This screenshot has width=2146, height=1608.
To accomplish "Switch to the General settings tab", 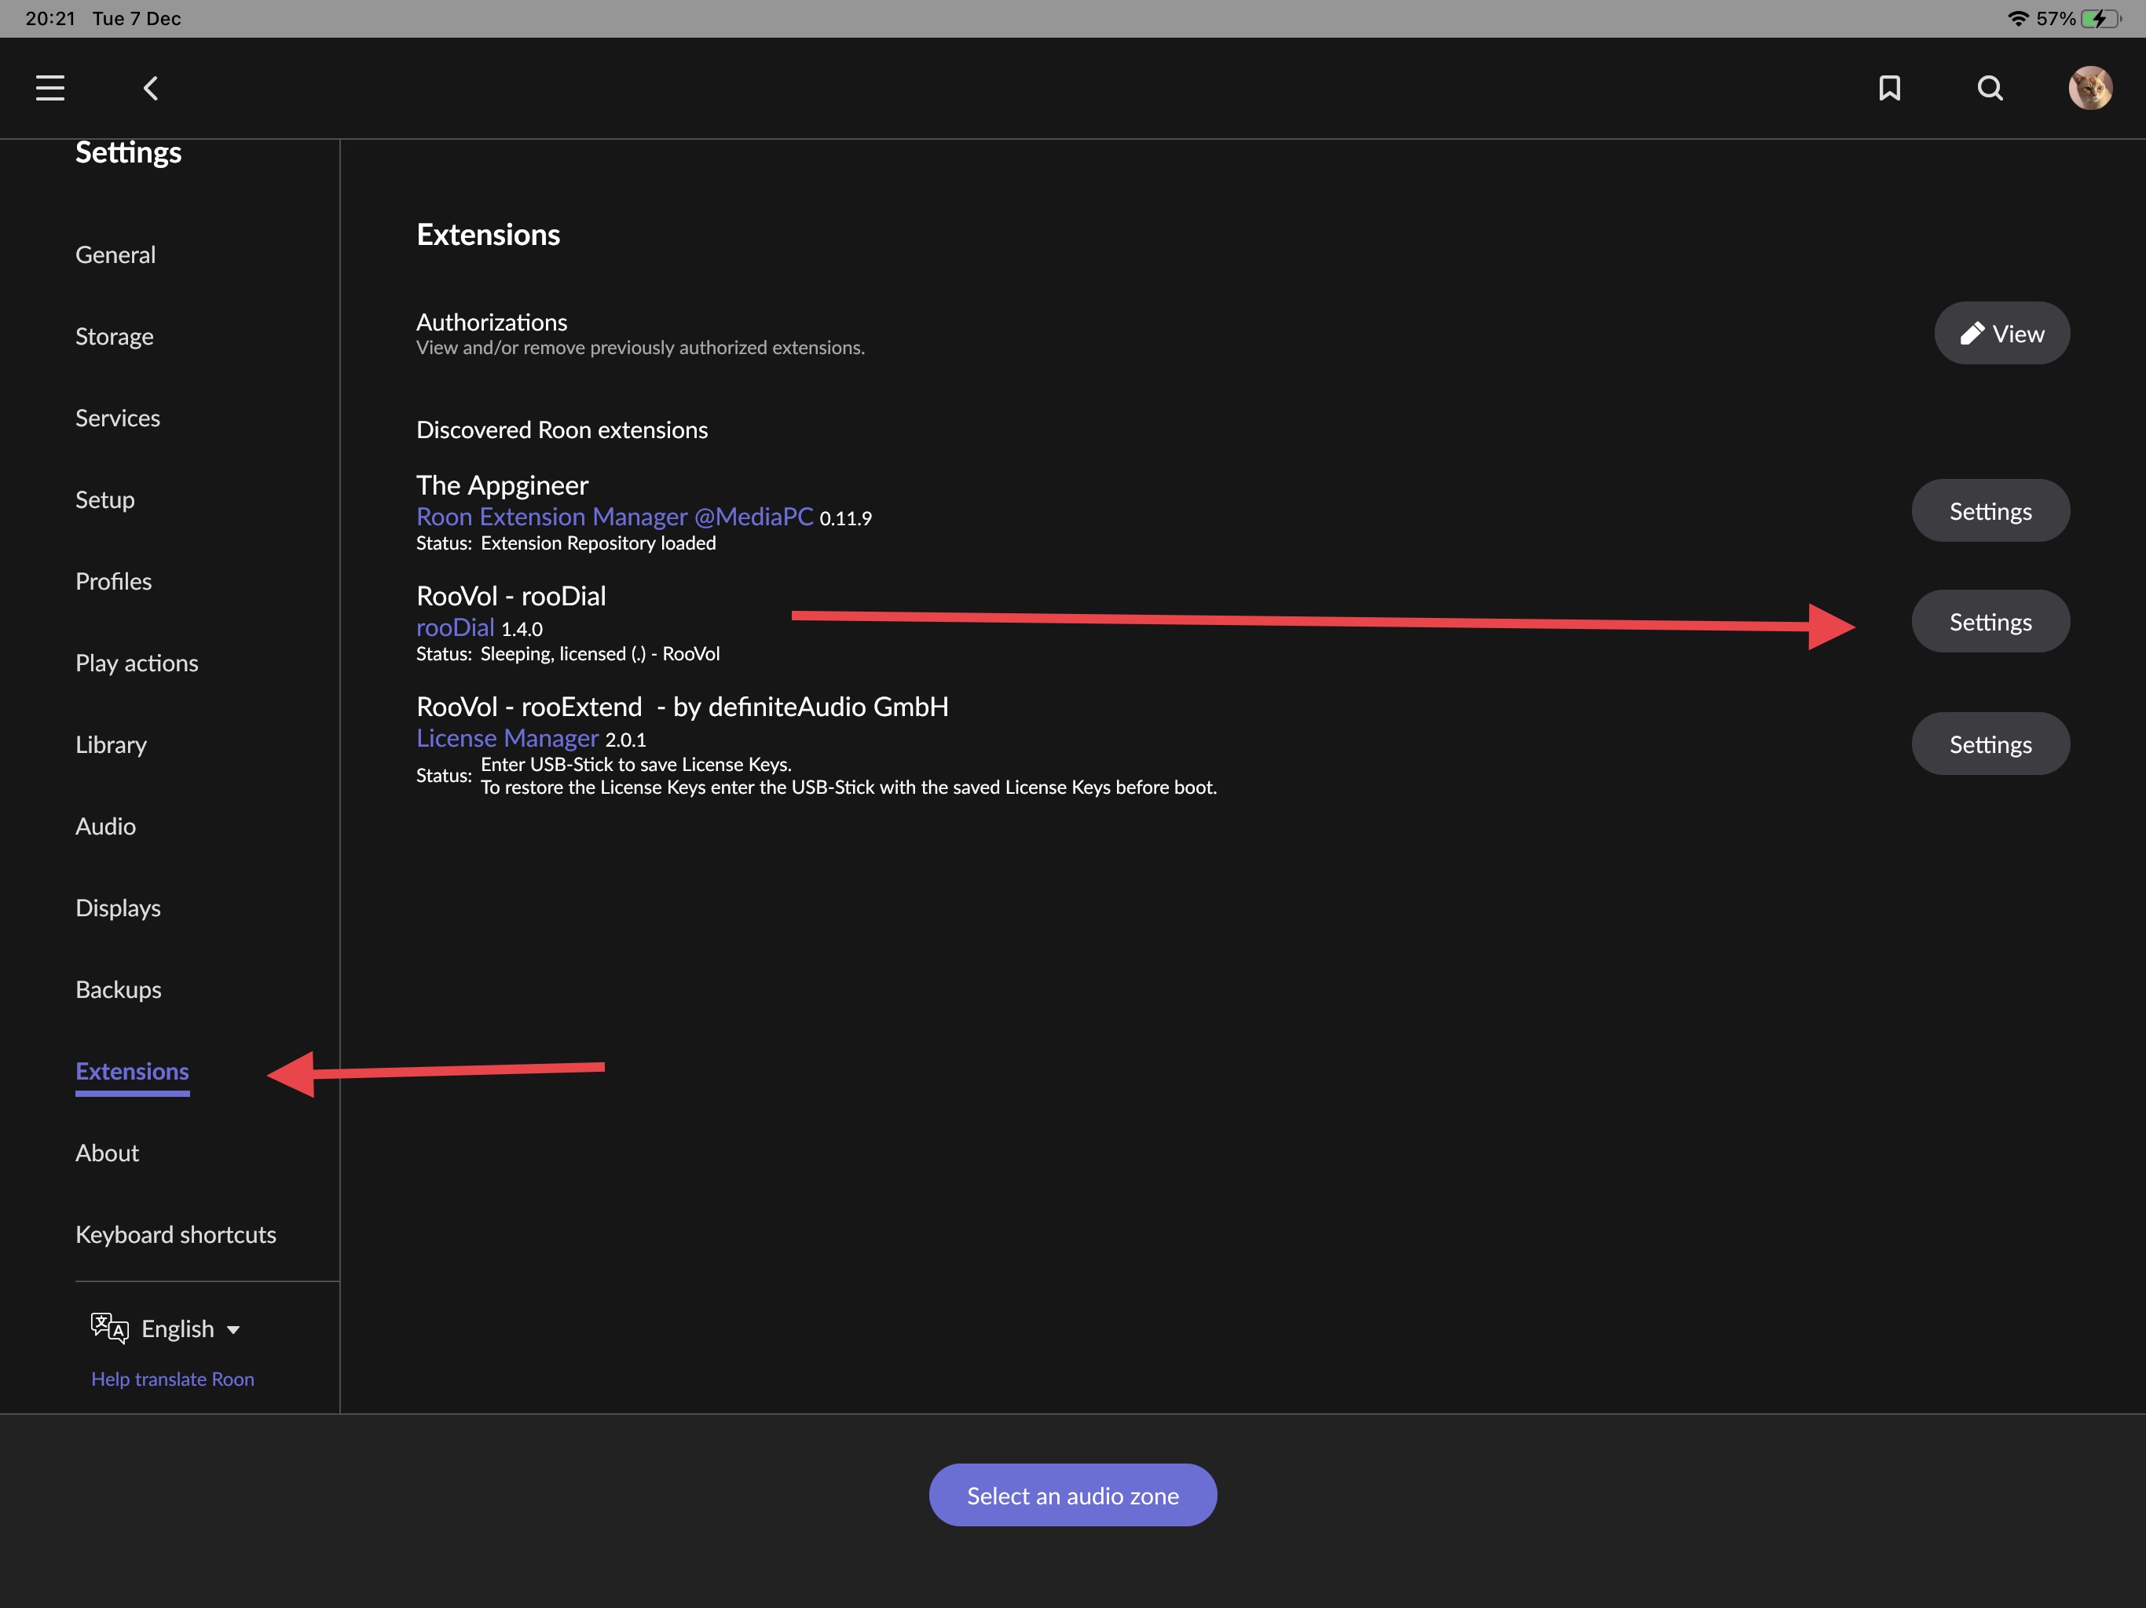I will coord(115,254).
